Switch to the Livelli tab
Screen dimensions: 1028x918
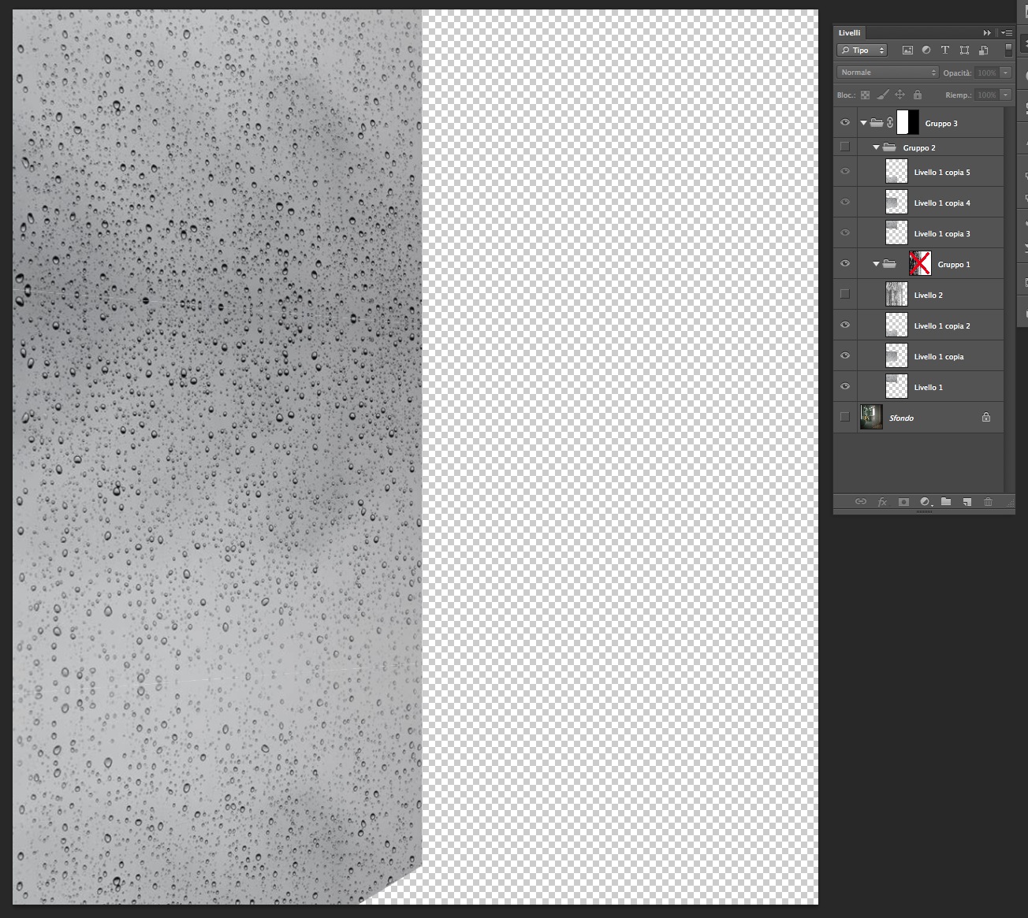pos(850,33)
